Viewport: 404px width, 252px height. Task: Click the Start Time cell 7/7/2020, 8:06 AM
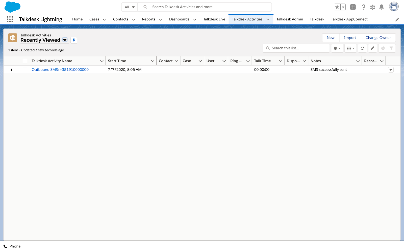[125, 70]
